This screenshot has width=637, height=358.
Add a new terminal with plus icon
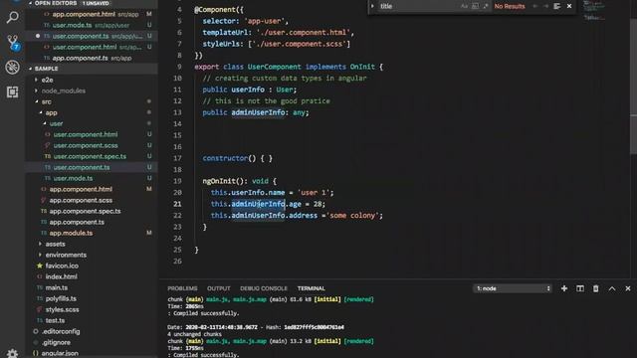tap(564, 288)
